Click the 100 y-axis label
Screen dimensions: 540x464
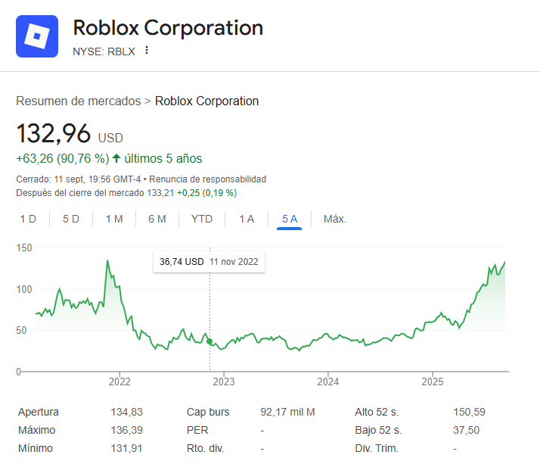[x=24, y=289]
